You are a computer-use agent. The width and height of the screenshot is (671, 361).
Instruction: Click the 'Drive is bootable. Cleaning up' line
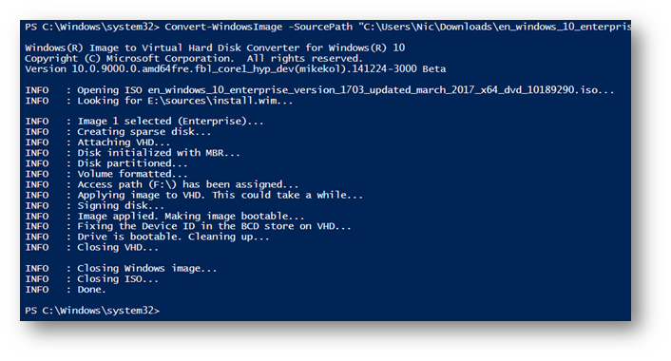click(147, 237)
